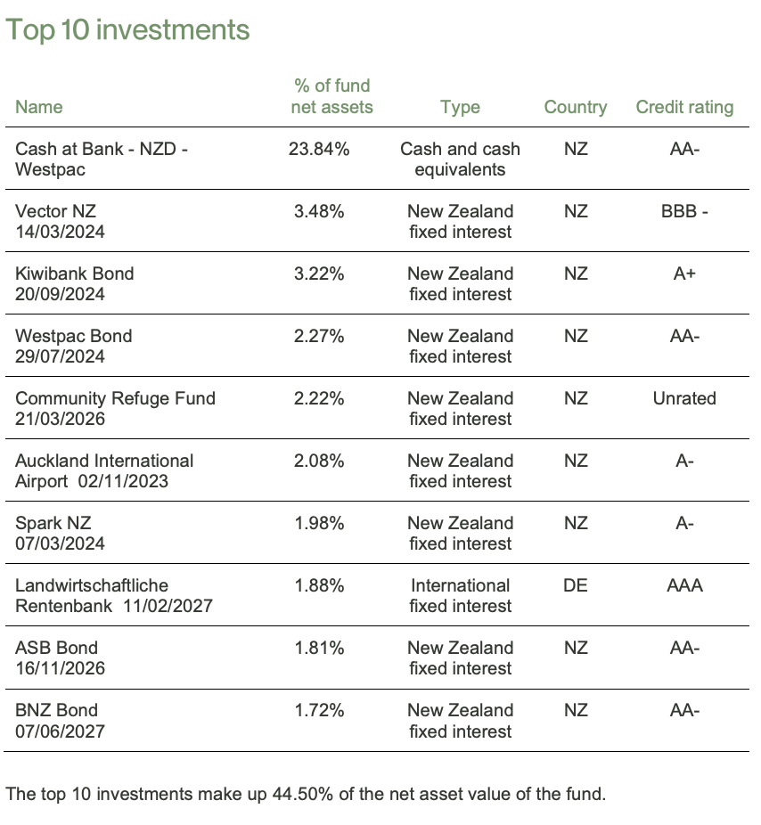Select the Name column header
Screen dimensions: 761x825
39,108
